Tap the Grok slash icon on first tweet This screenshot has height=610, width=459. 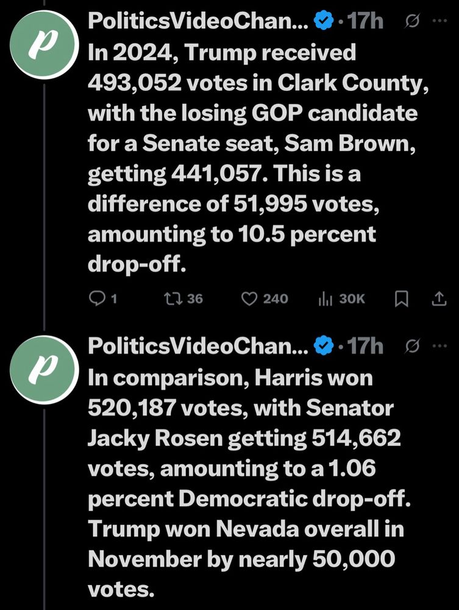(x=412, y=21)
